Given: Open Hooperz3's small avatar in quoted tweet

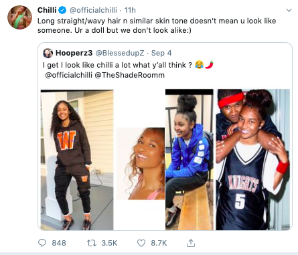Looking at the screenshot, I should point(48,53).
